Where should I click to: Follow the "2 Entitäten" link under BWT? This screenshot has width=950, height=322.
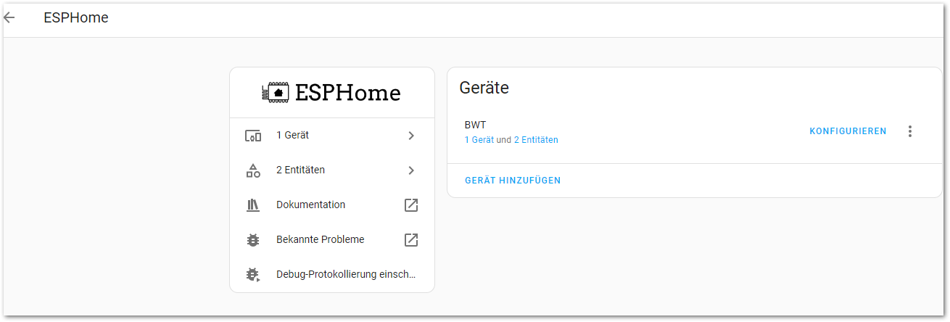point(536,140)
